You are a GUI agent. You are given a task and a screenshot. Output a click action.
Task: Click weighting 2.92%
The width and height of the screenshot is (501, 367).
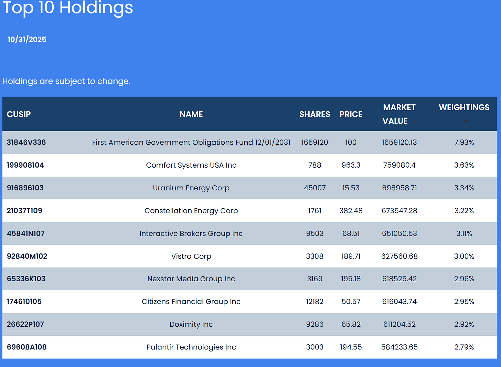pos(464,324)
